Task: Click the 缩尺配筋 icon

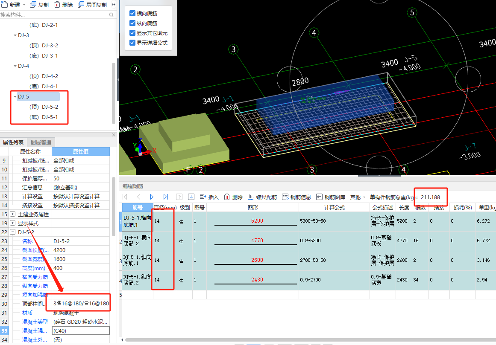Action: (250, 197)
